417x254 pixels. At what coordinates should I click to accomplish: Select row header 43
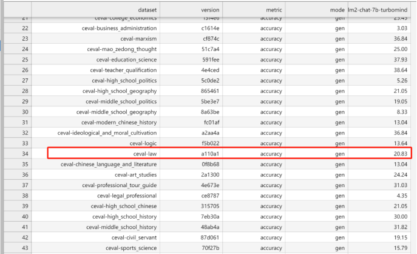(18, 248)
